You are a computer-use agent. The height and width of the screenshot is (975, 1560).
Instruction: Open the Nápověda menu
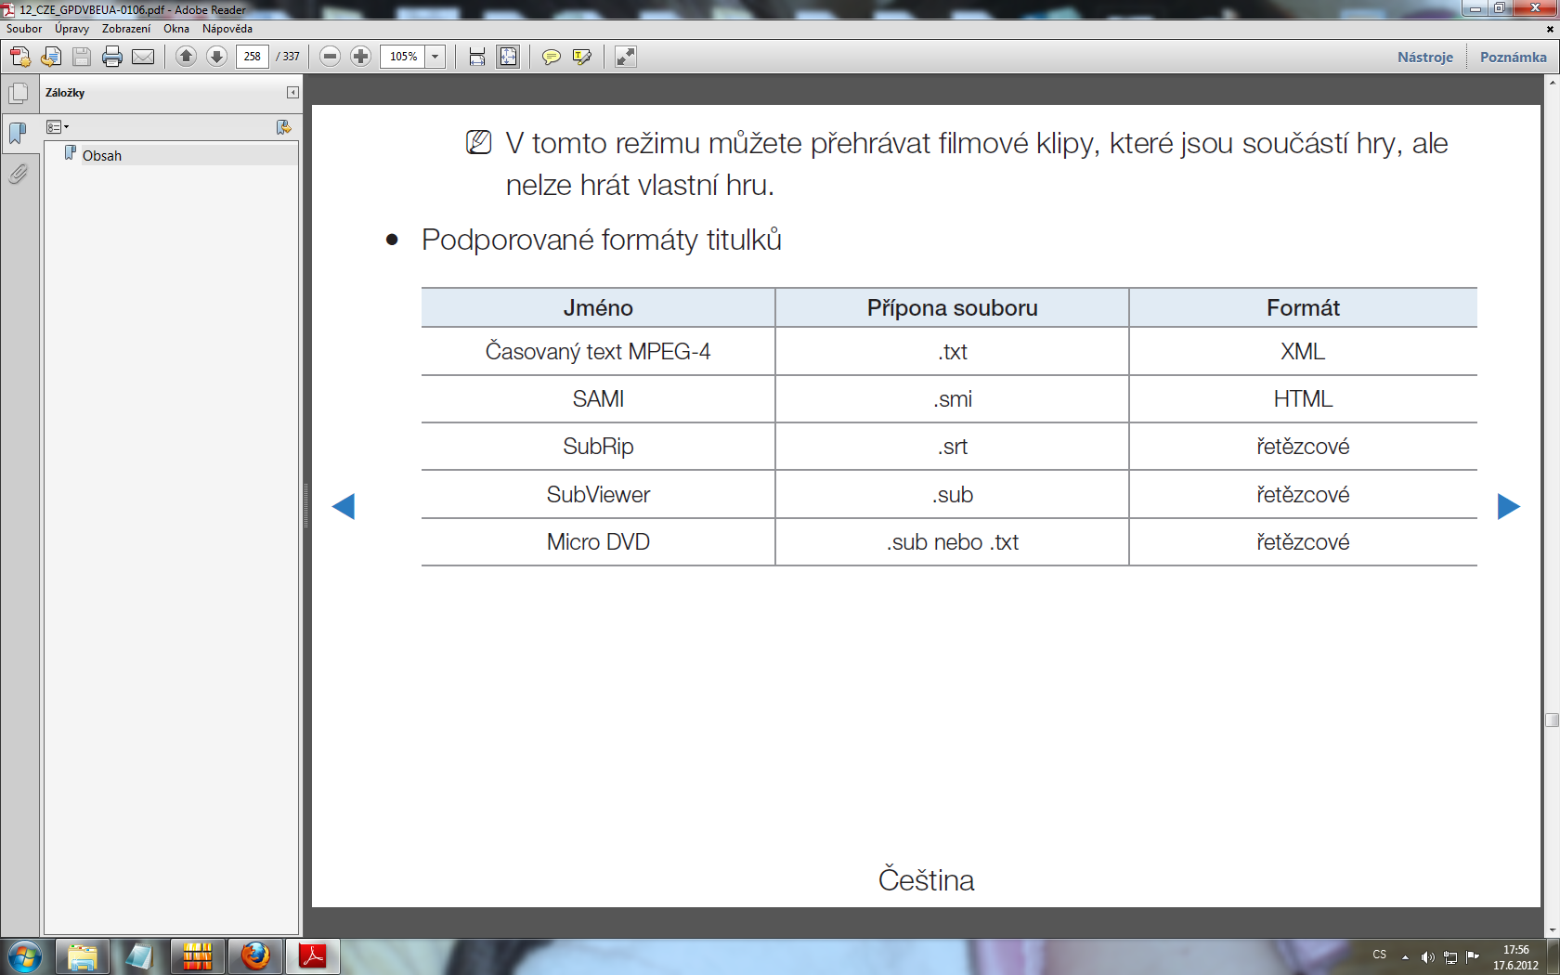(227, 29)
